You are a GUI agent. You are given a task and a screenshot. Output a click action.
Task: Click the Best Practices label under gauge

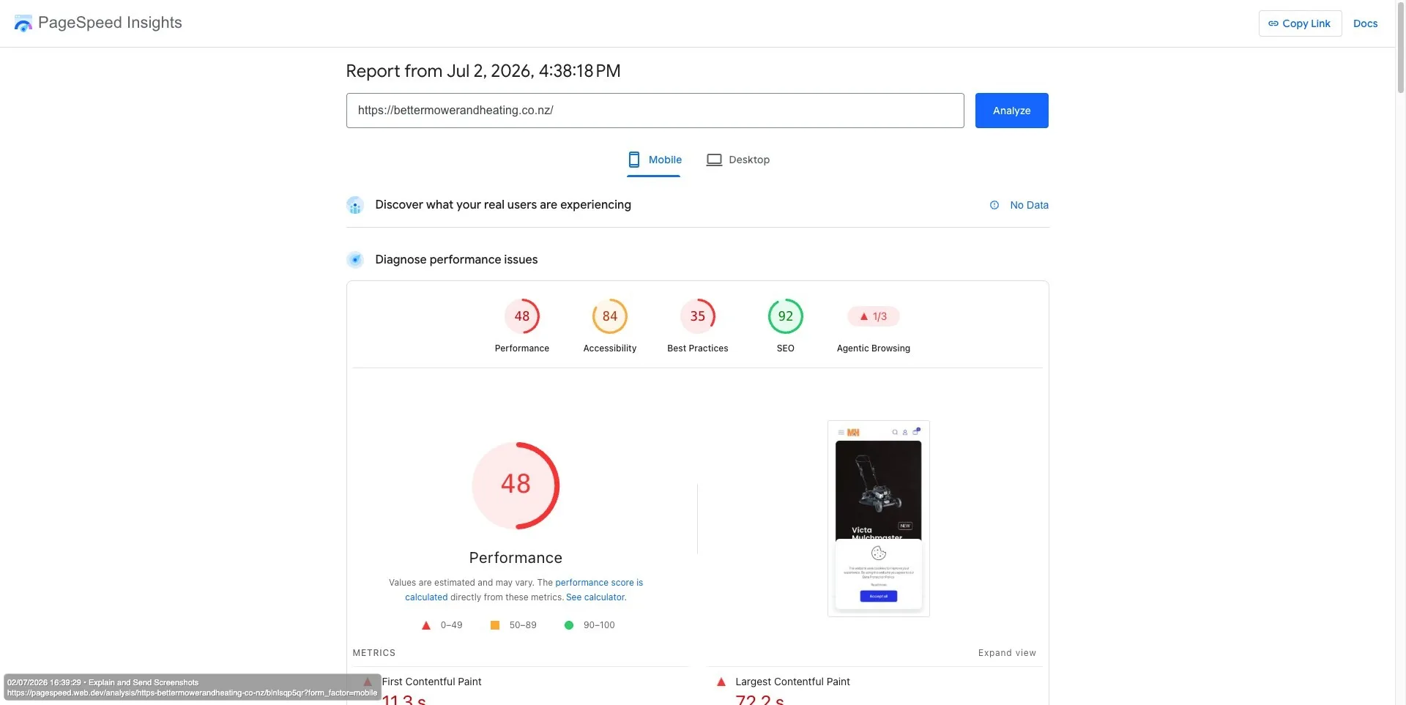pyautogui.click(x=698, y=348)
